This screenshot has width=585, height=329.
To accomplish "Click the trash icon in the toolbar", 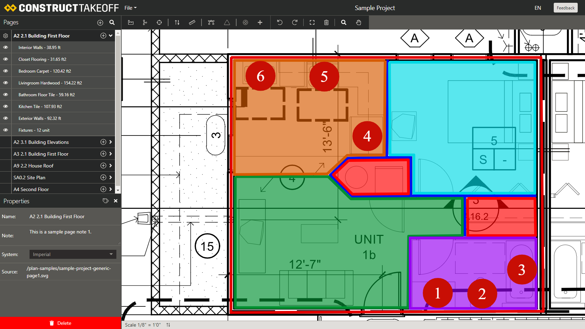I will pos(326,23).
